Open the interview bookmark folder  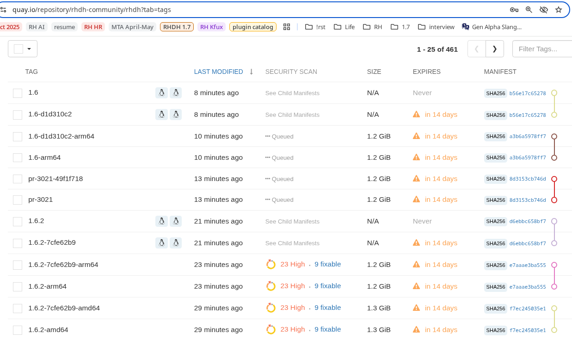coord(436,27)
